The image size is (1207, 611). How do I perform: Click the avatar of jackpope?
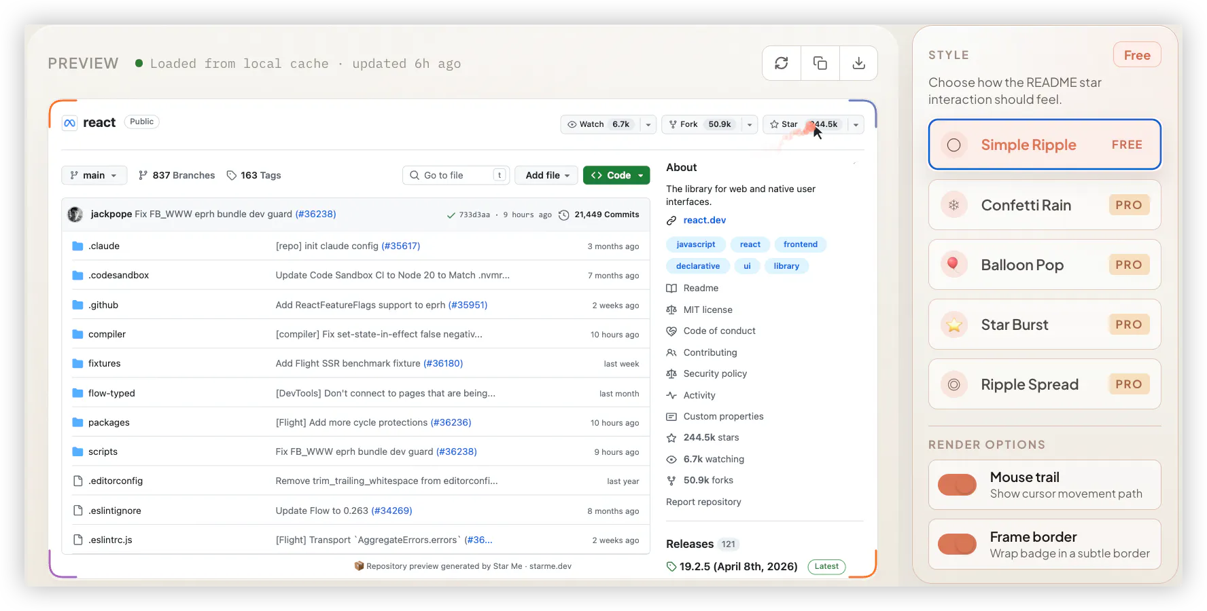point(75,215)
